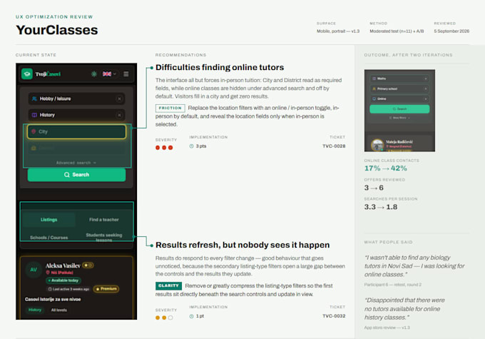Click the Premium star badge

point(106,289)
